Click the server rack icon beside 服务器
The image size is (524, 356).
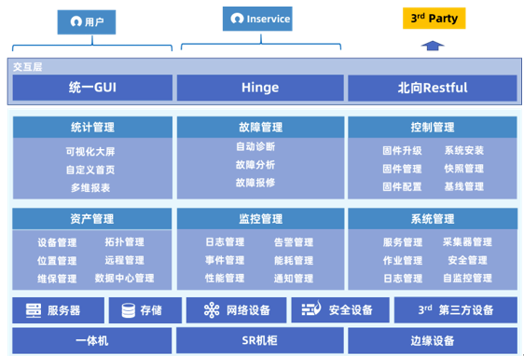[34, 310]
